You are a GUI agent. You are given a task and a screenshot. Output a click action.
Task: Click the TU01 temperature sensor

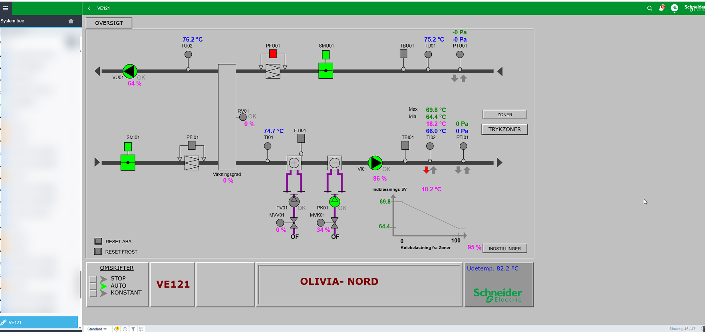pyautogui.click(x=428, y=54)
